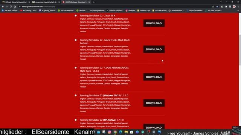Open PayPal Geschäftskonto bookmark
Viewport: 241px width, 135px height.
pos(195,10)
